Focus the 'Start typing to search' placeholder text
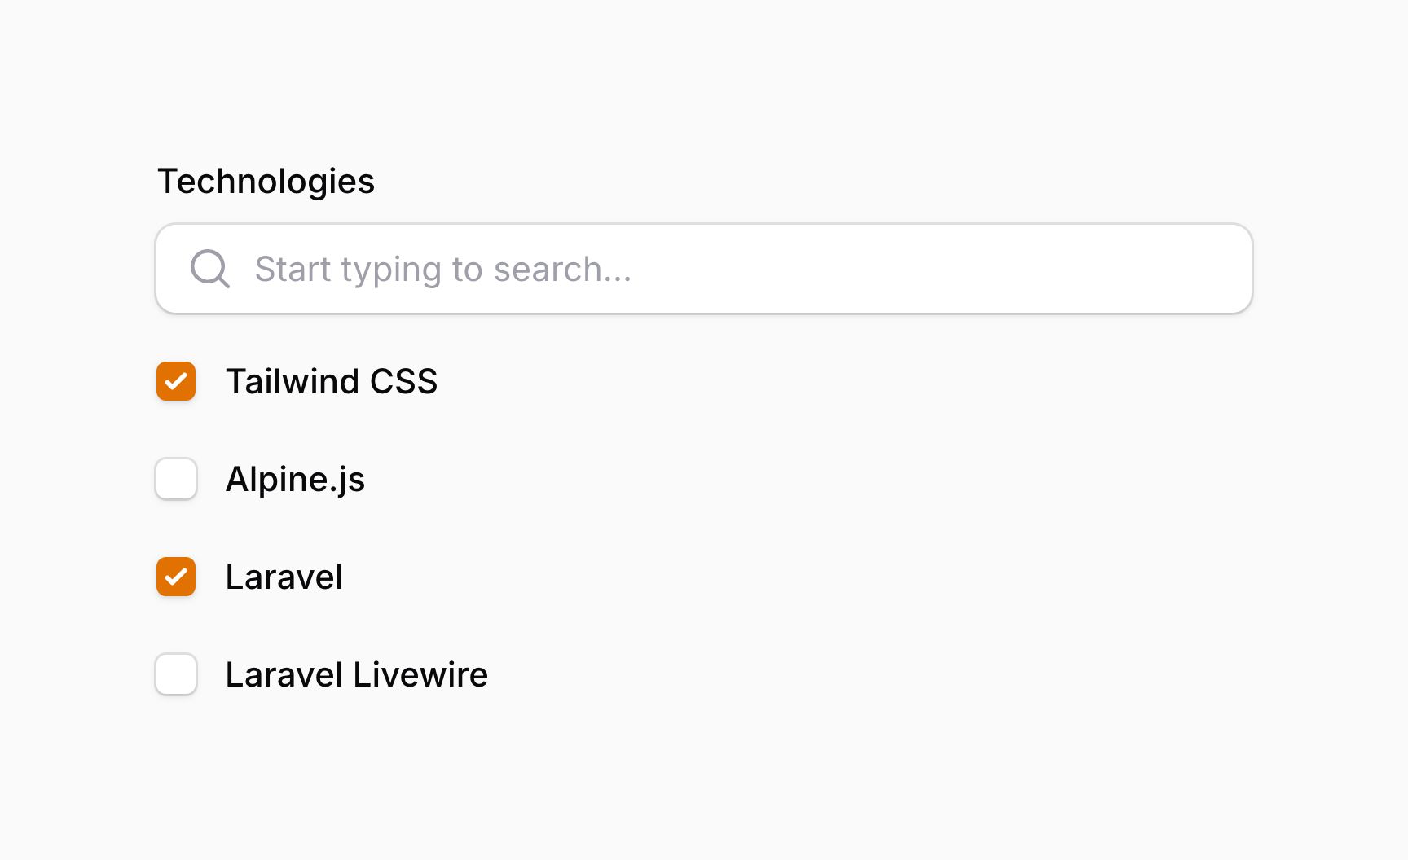 tap(444, 269)
